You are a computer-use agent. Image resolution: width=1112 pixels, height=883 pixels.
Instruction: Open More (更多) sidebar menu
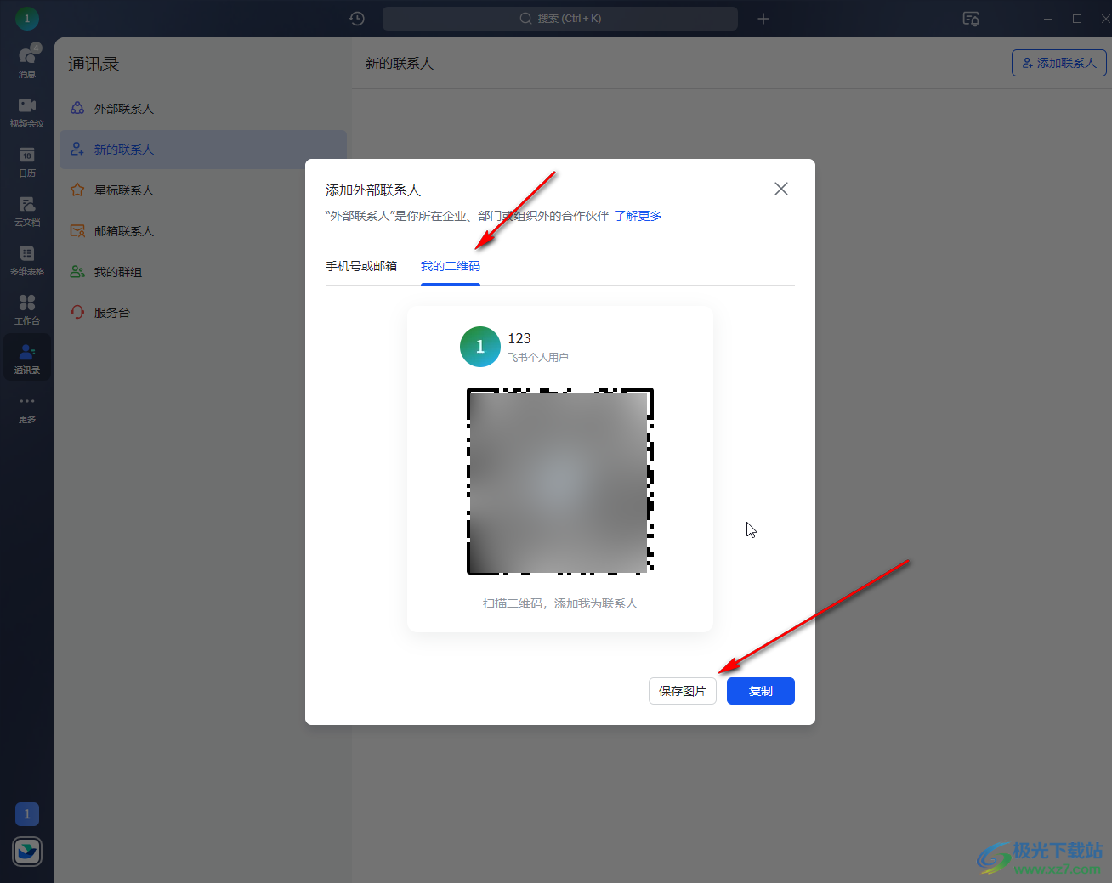(27, 408)
